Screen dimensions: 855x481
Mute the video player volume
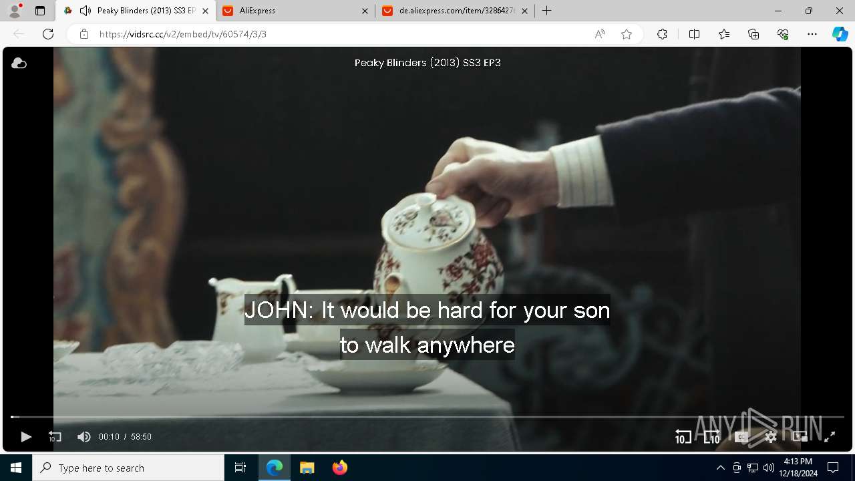click(83, 437)
